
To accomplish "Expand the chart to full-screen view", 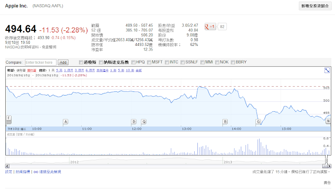I will [x=327, y=70].
